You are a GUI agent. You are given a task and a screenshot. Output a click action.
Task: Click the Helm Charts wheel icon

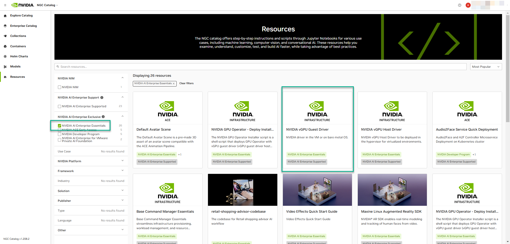click(x=5, y=57)
